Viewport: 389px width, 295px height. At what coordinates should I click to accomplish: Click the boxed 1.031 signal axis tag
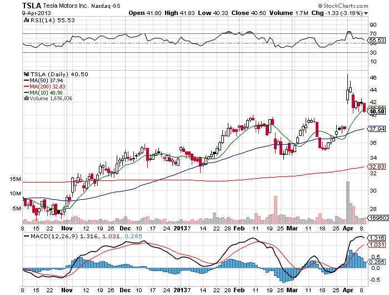coord(377,245)
